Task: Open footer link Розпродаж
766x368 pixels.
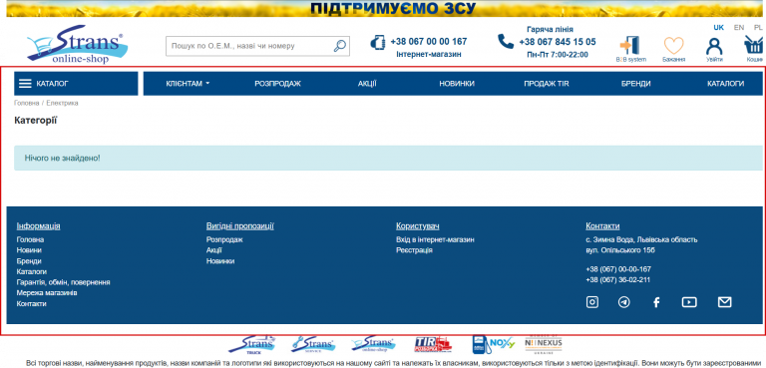Action: click(x=224, y=239)
